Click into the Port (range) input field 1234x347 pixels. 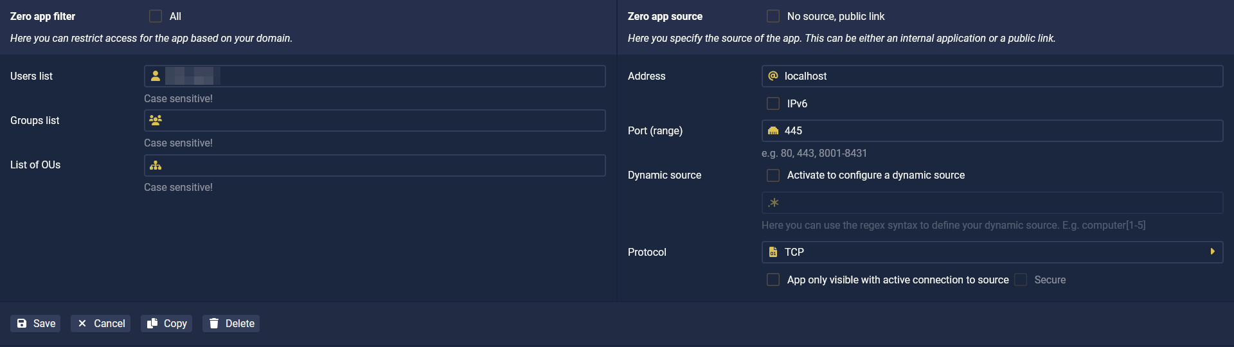(x=992, y=130)
